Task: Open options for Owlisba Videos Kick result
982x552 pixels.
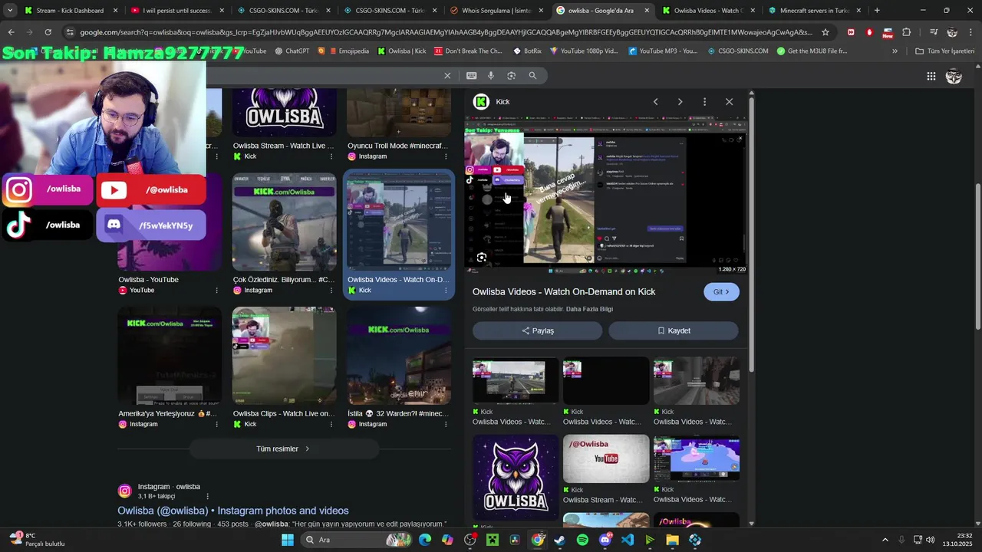Action: (x=446, y=291)
